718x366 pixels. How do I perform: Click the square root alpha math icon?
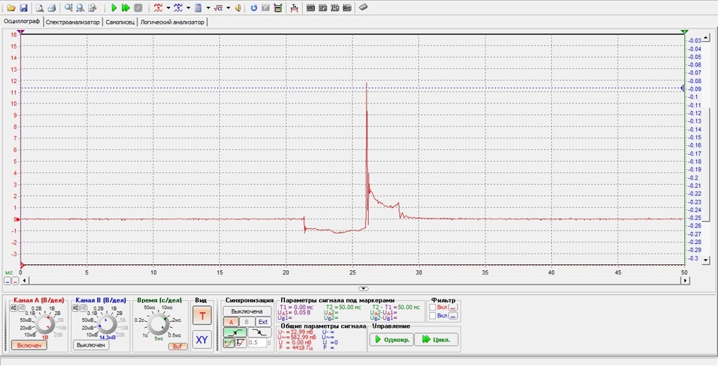click(x=218, y=7)
